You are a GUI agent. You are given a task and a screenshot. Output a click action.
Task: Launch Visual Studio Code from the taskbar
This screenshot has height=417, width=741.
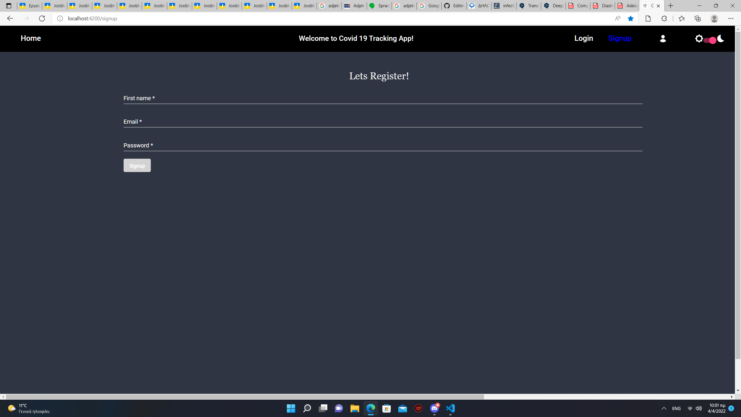tap(450, 409)
